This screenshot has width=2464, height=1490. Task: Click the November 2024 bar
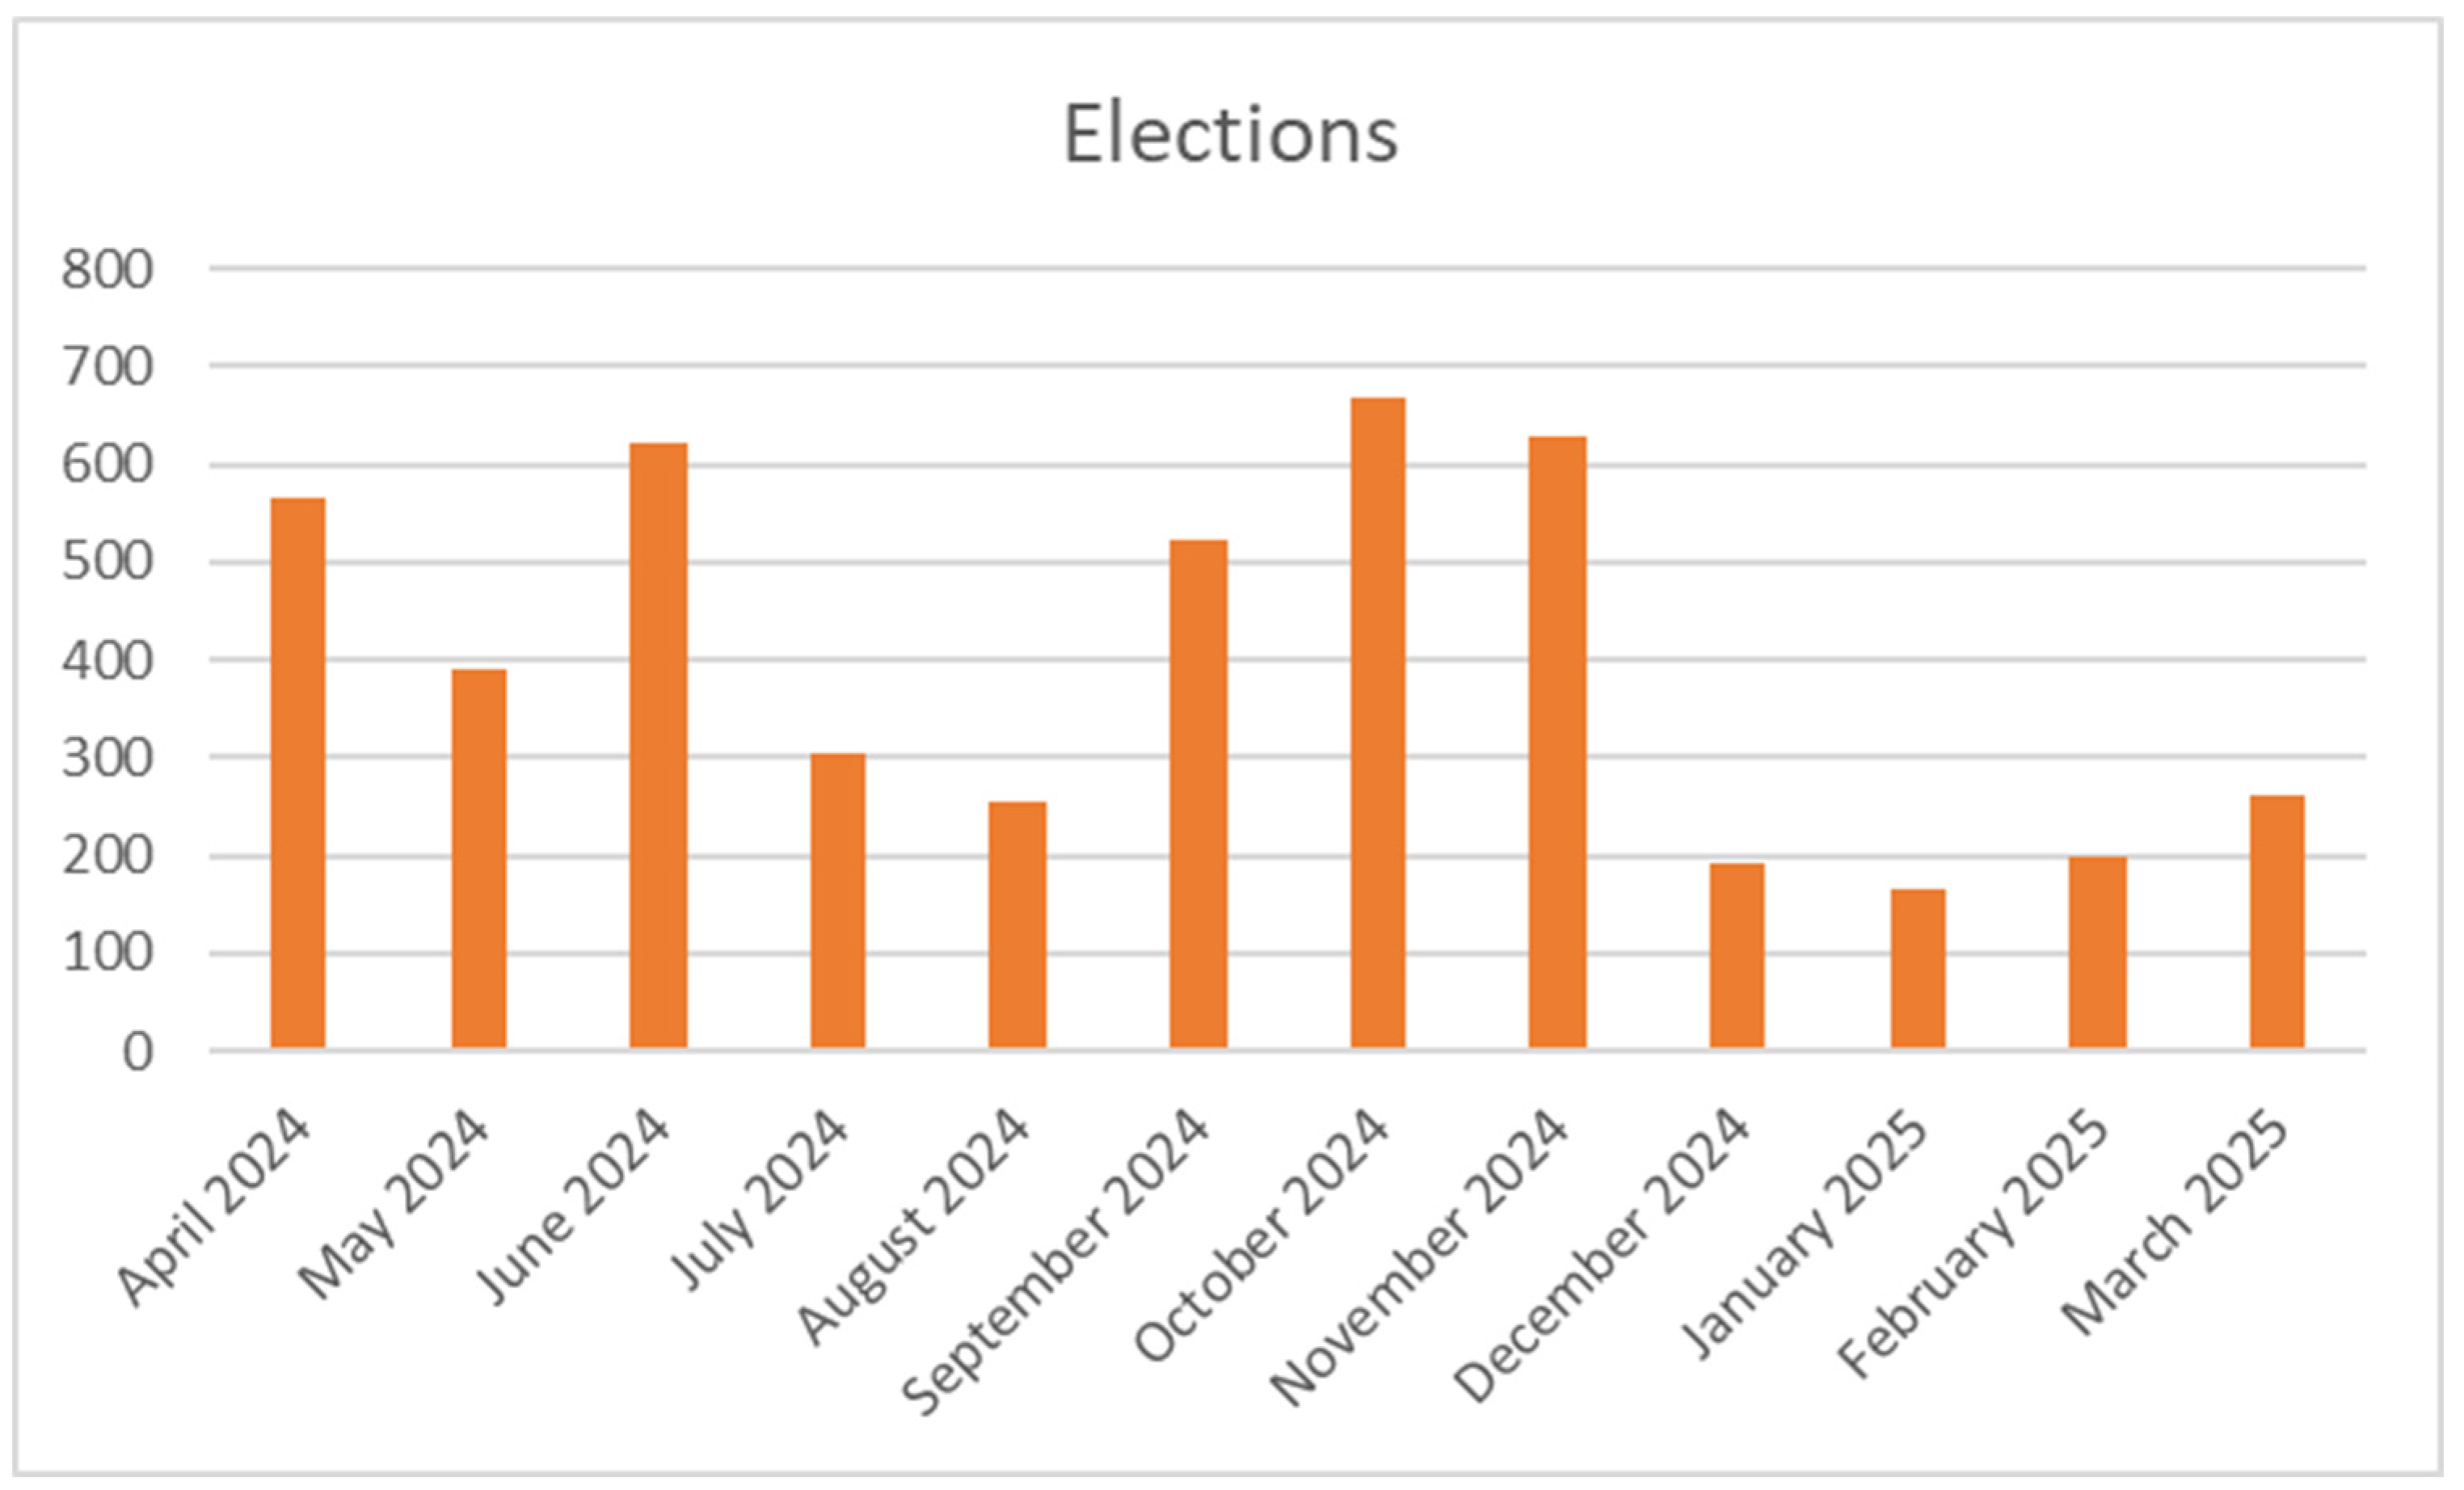[x=1557, y=743]
